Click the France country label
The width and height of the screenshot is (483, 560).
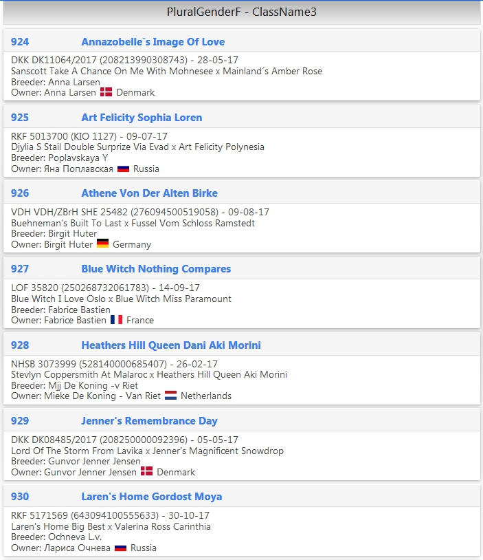(x=140, y=320)
